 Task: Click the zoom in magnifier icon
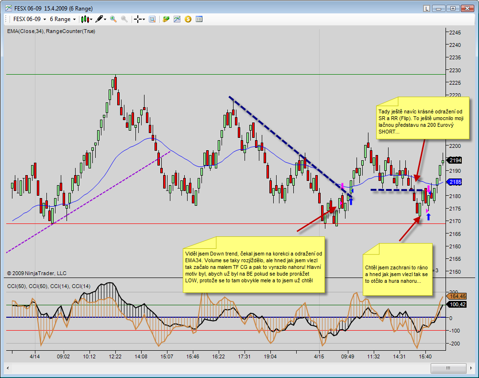coord(113,19)
